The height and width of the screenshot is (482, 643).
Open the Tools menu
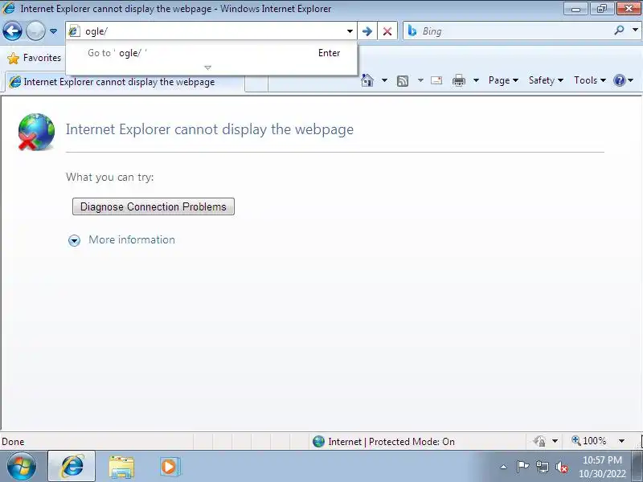pyautogui.click(x=590, y=80)
